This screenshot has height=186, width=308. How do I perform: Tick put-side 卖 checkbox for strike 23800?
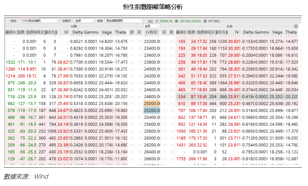[172, 62]
